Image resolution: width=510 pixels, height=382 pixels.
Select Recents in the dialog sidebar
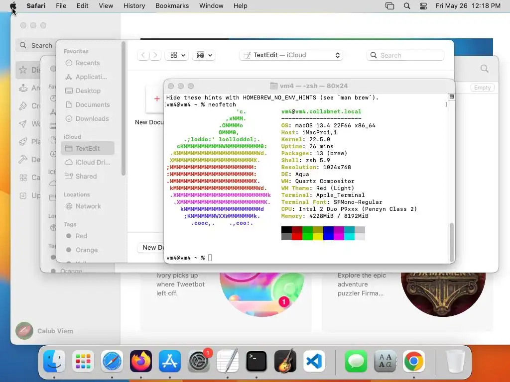point(88,63)
